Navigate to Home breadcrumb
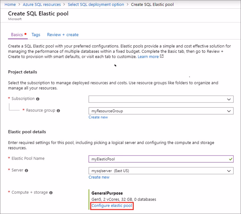241x214 pixels. (x=10, y=4)
